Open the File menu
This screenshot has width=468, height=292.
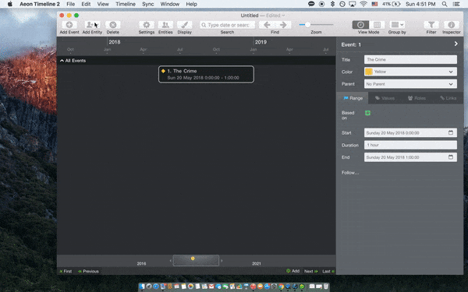71,4
